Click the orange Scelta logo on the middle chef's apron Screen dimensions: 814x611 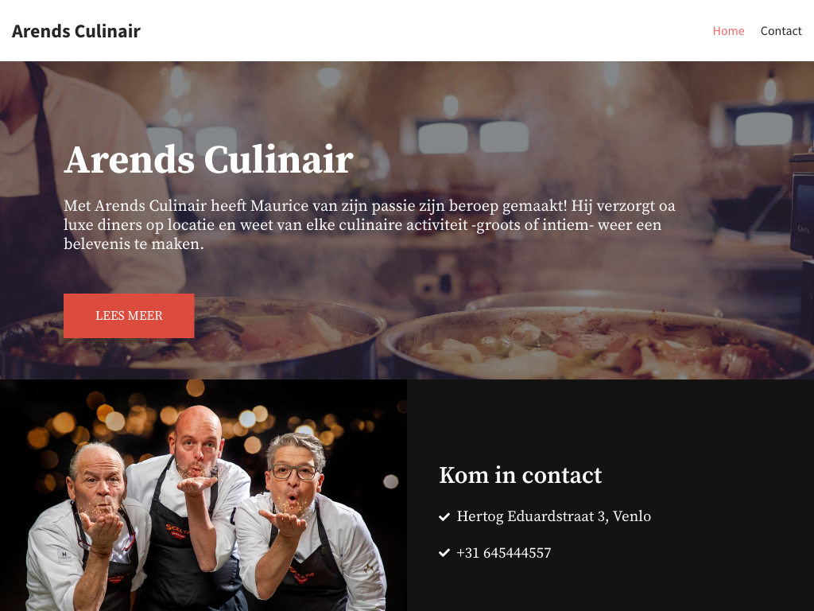pos(177,531)
